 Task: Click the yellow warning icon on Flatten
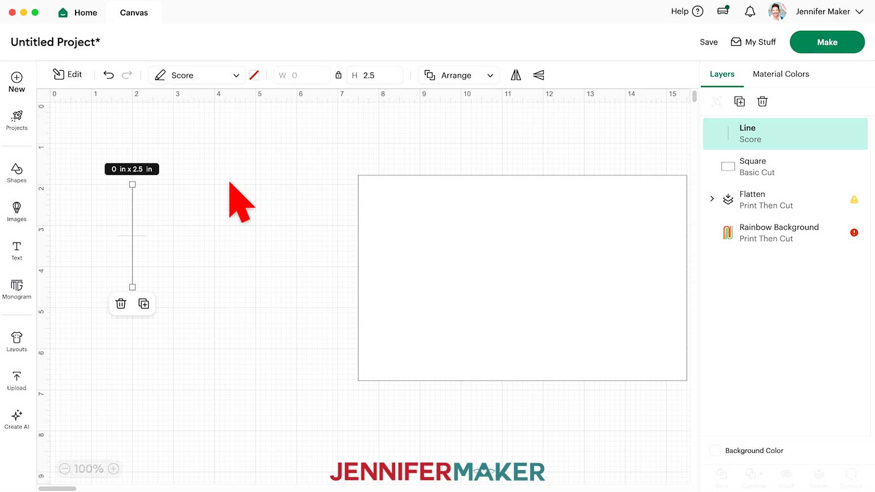854,199
